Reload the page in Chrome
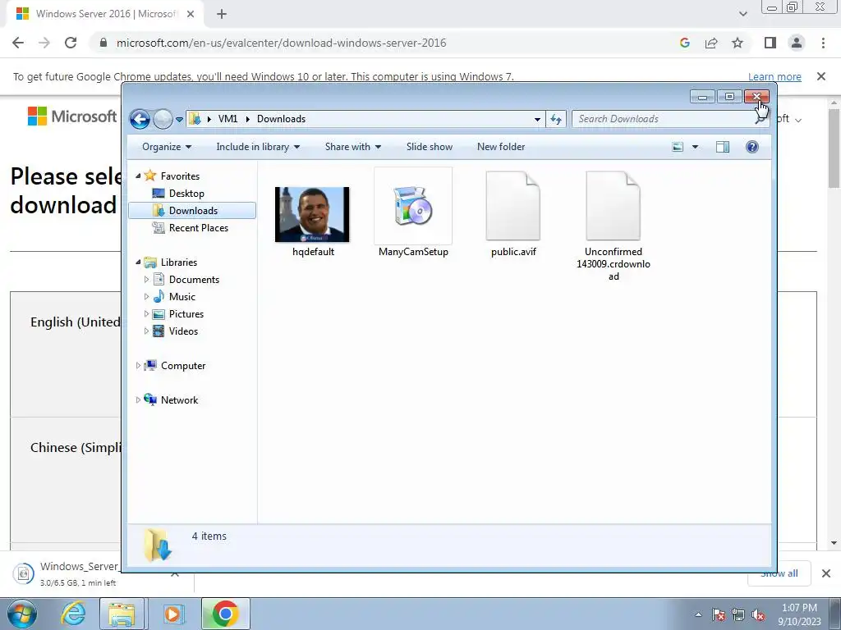The width and height of the screenshot is (841, 630). [71, 43]
